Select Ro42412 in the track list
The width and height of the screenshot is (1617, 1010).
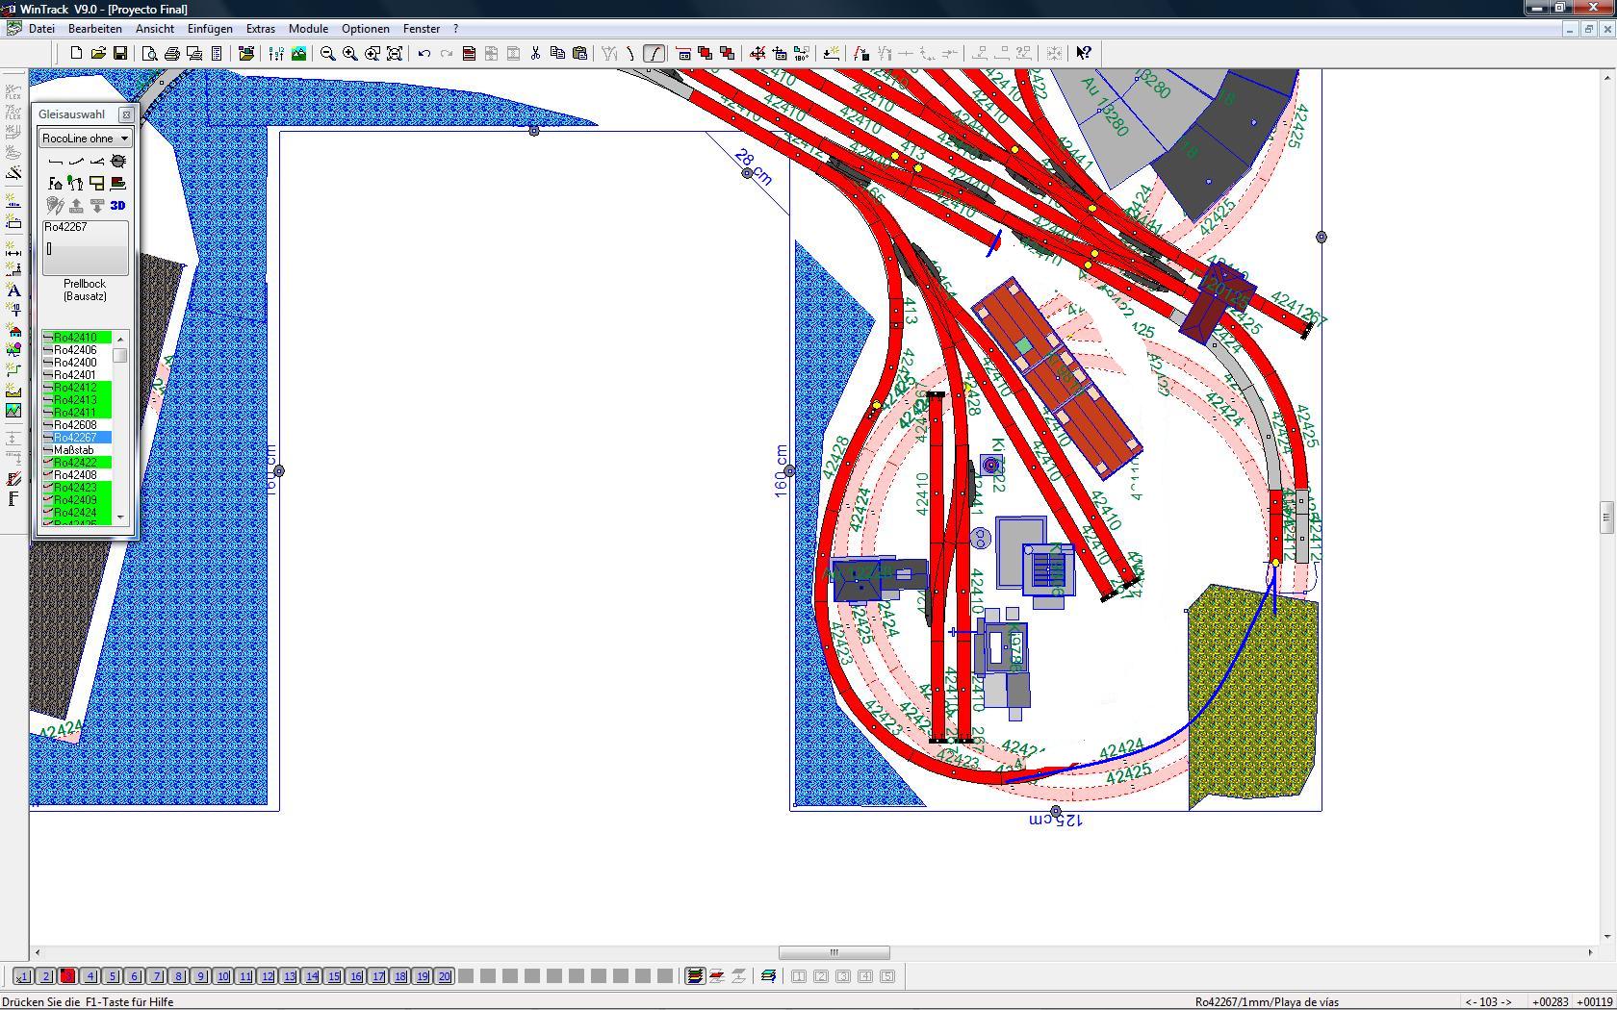click(x=77, y=388)
